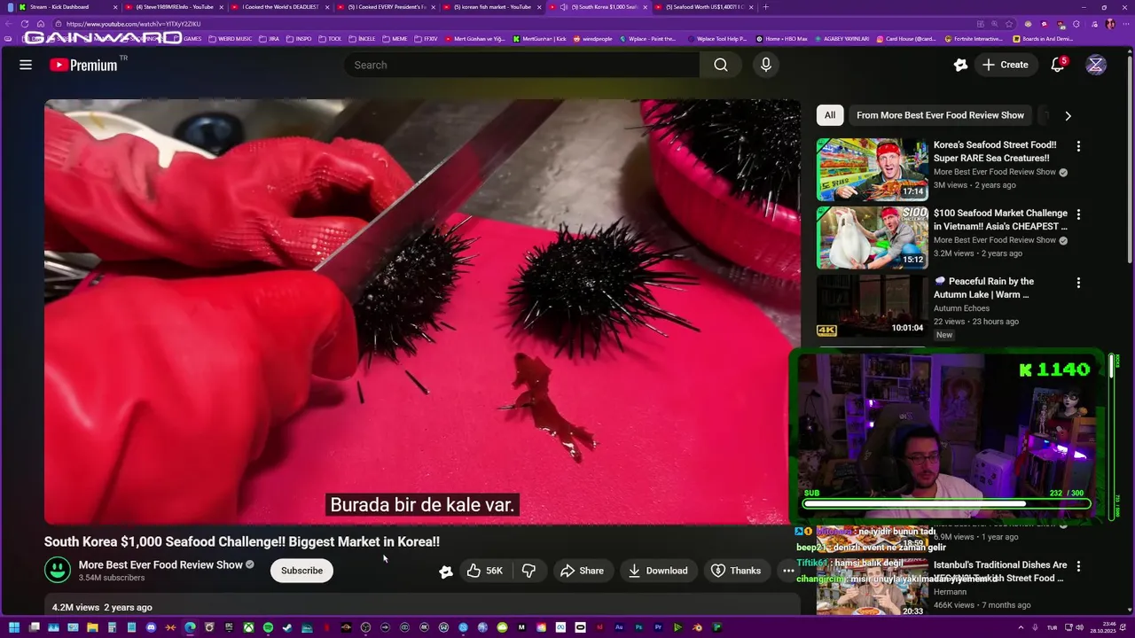Open the WEIRD MUSIC bookmarks folder
1135x638 pixels.
point(229,39)
